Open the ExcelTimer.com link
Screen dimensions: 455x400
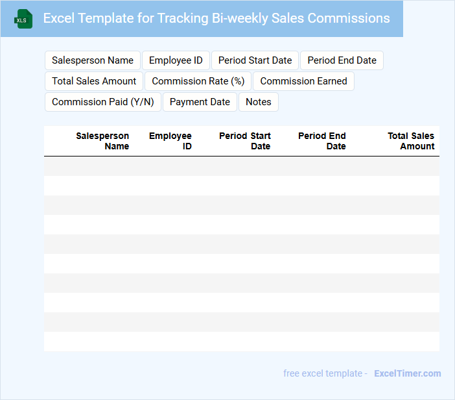tap(407, 373)
